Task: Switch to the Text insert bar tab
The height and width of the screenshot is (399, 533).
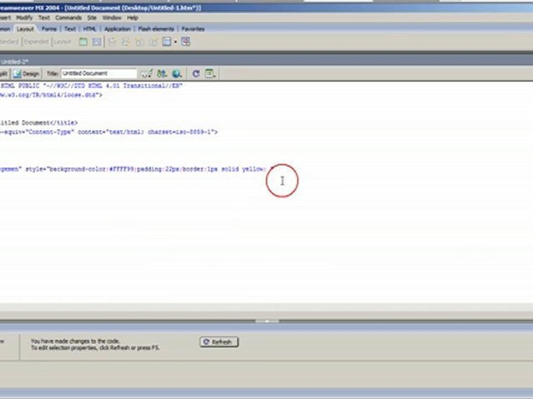Action: click(70, 29)
